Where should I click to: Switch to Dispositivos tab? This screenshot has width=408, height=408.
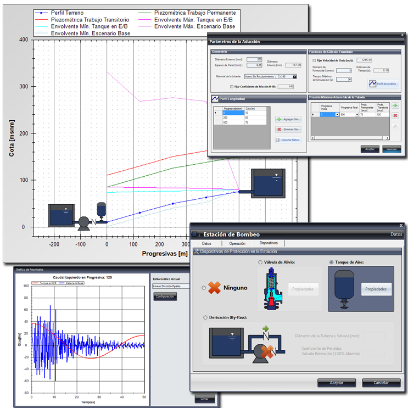[269, 243]
